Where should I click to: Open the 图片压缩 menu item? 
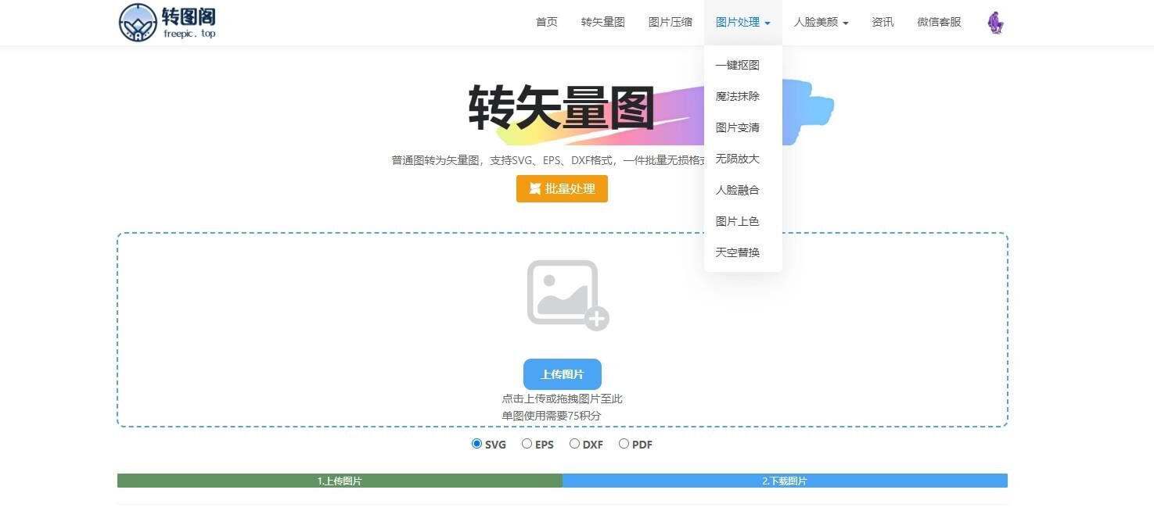670,22
